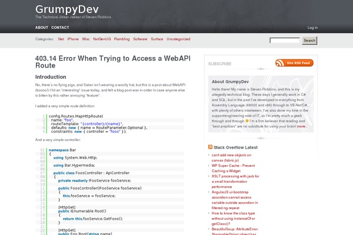
Task: Click the 'Categories:' label
Action: click(x=45, y=39)
